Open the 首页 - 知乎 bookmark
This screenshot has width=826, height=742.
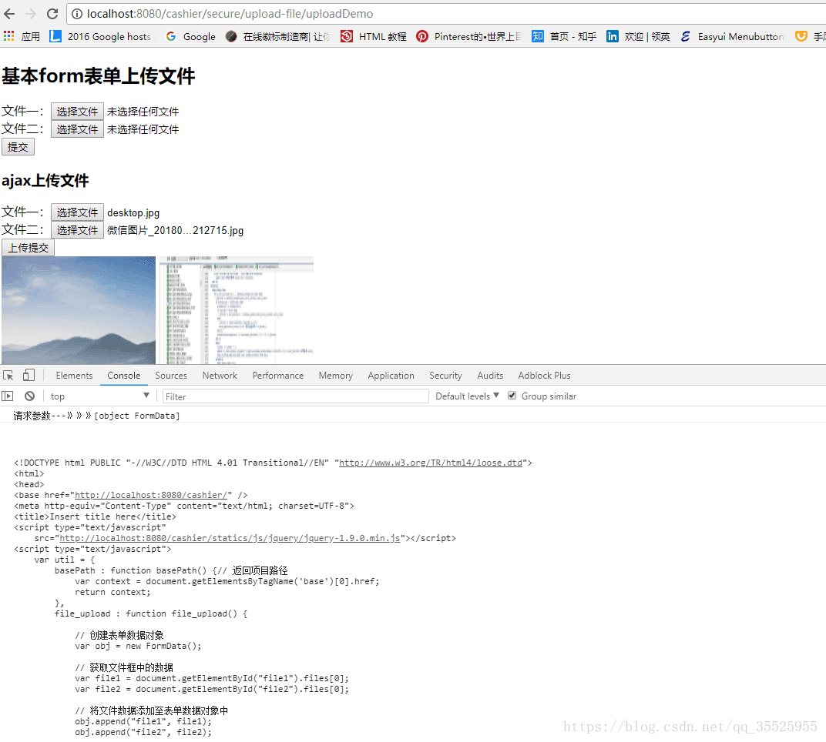(x=564, y=36)
